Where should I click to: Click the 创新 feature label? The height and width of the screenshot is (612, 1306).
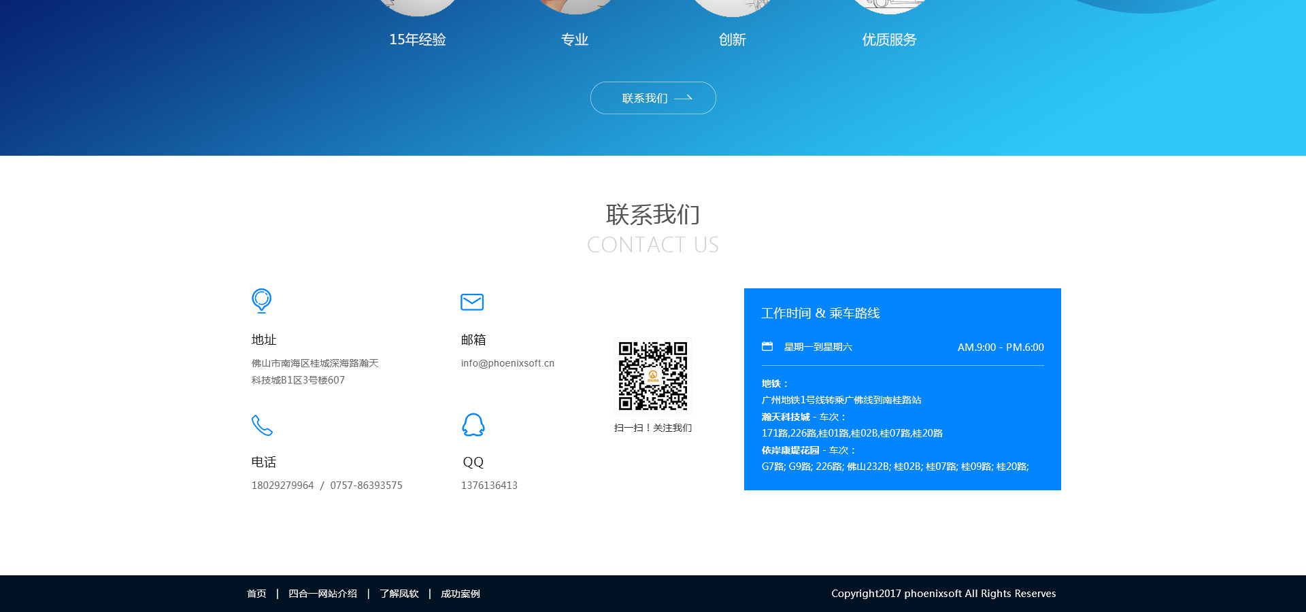click(733, 40)
